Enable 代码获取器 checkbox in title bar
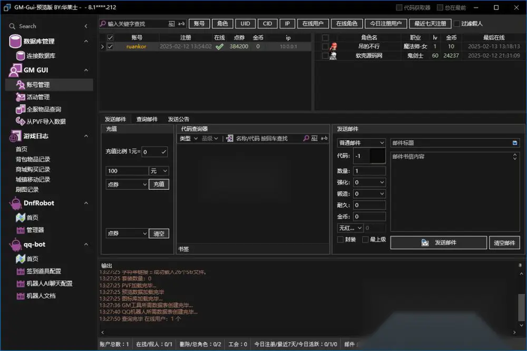The height and width of the screenshot is (351, 527). pyautogui.click(x=399, y=7)
